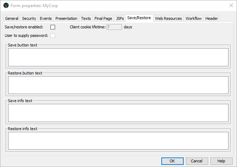This screenshot has width=237, height=167.
Task: Switch to the General tab
Action: 12,18
